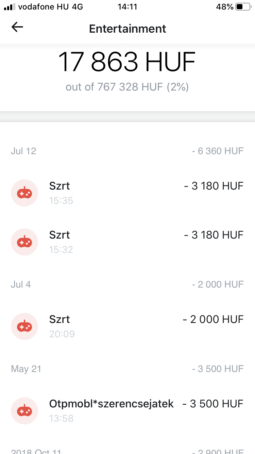
Task: Select the May 21 date header
Action: [x=26, y=369]
